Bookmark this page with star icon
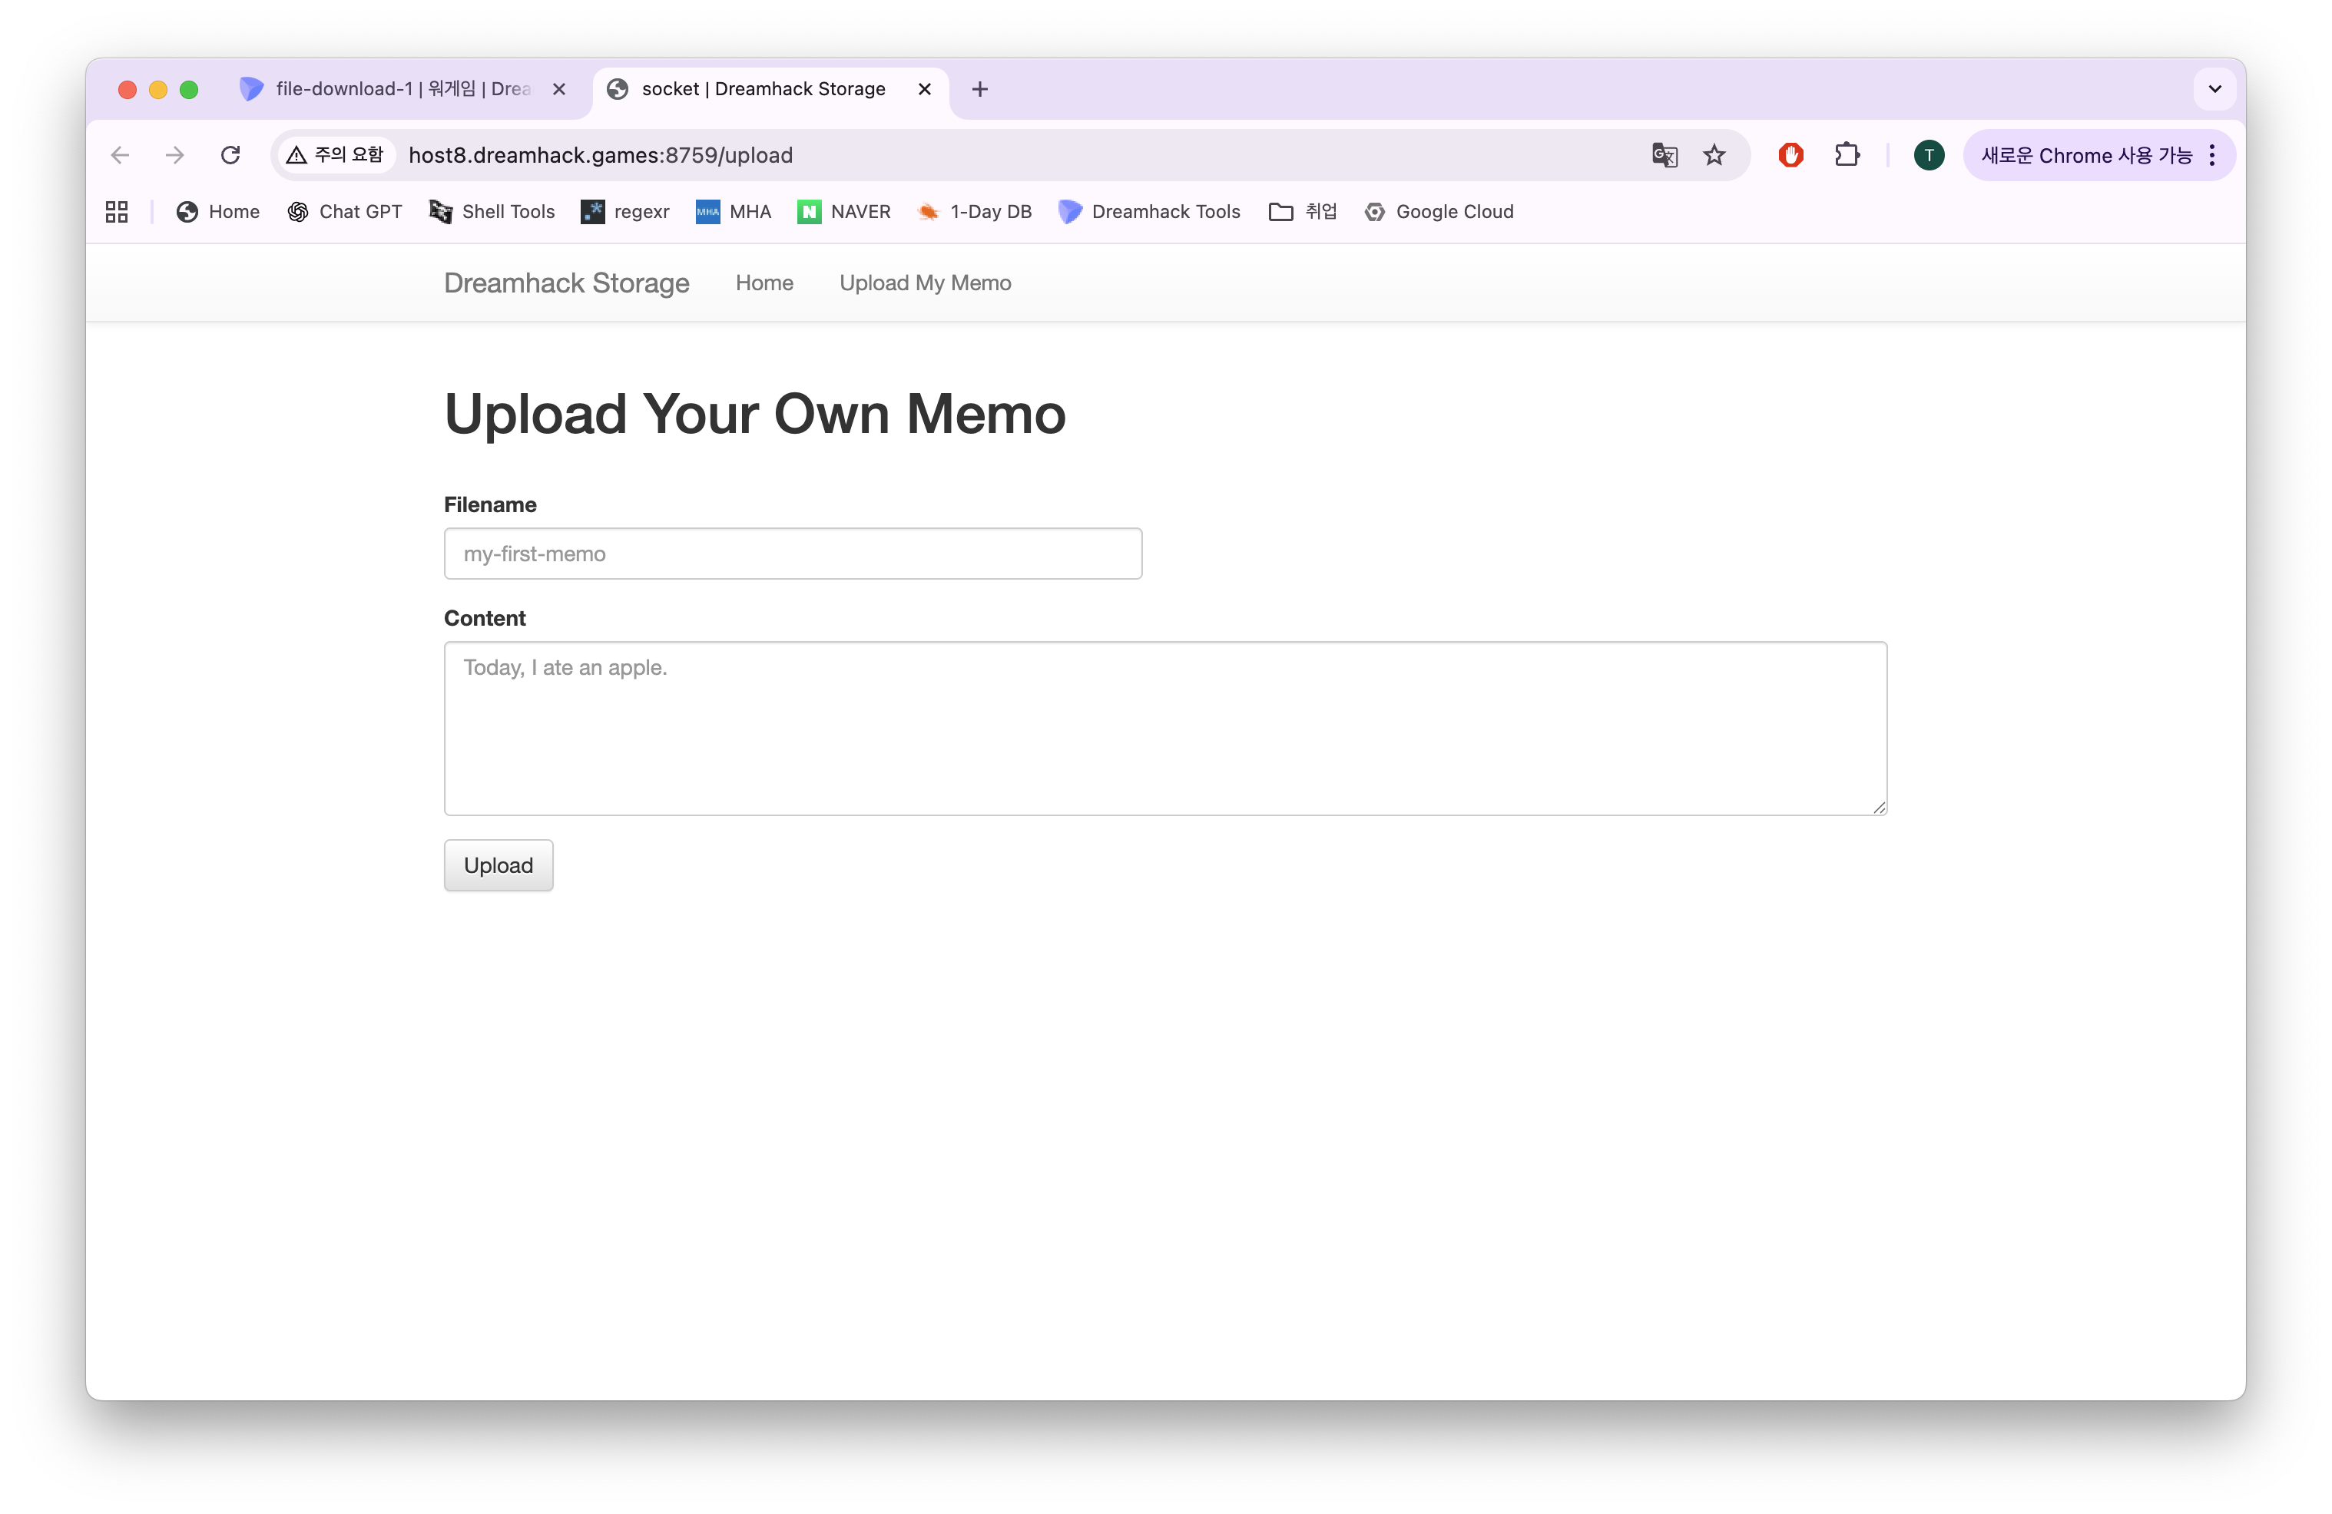This screenshot has height=1514, width=2332. pyautogui.click(x=1714, y=155)
